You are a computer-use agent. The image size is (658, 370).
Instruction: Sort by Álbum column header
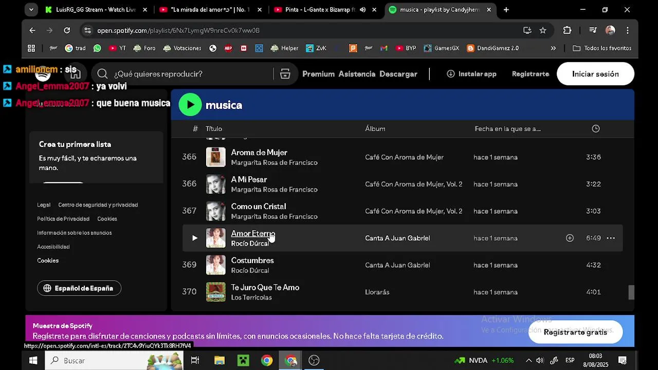pyautogui.click(x=375, y=128)
